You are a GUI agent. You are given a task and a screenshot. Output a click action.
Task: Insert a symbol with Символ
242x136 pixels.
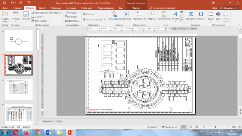click(201, 16)
